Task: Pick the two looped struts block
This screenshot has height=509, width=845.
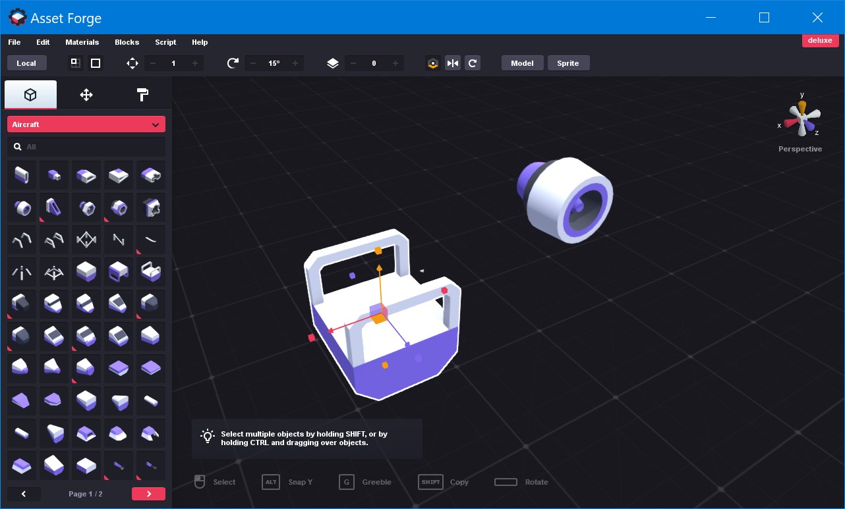Action: click(x=54, y=240)
